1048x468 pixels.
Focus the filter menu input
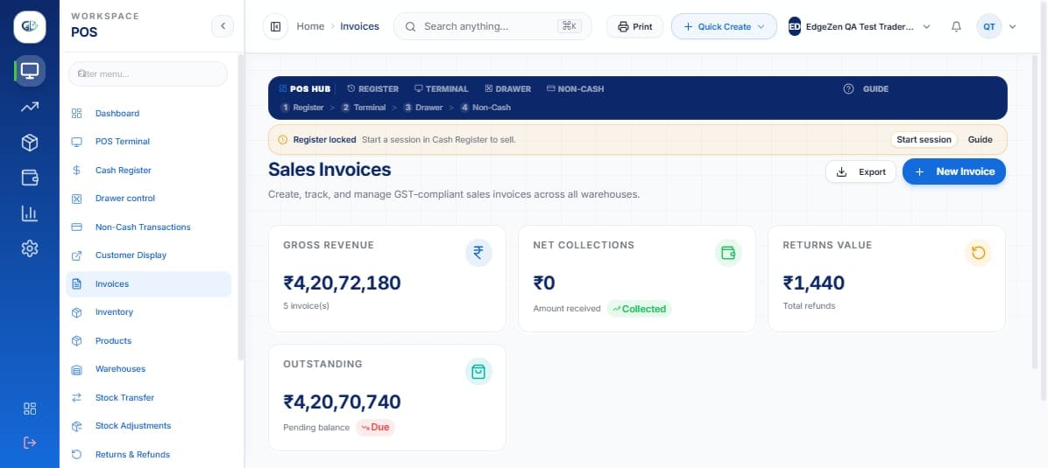148,74
